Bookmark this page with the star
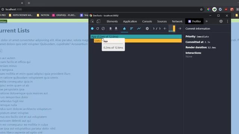 coord(201,9)
